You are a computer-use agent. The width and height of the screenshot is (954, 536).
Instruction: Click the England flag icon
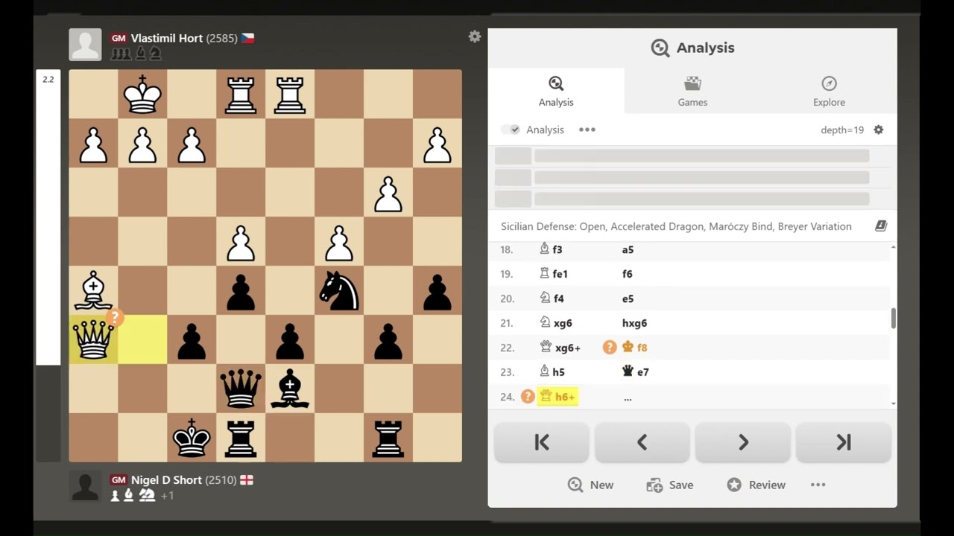pyautogui.click(x=247, y=480)
